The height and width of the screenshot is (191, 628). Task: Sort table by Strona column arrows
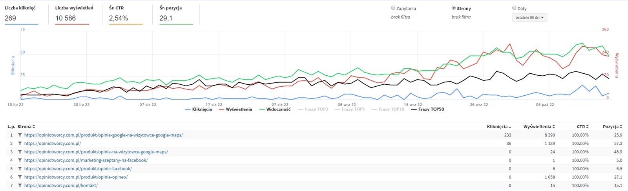pos(34,127)
